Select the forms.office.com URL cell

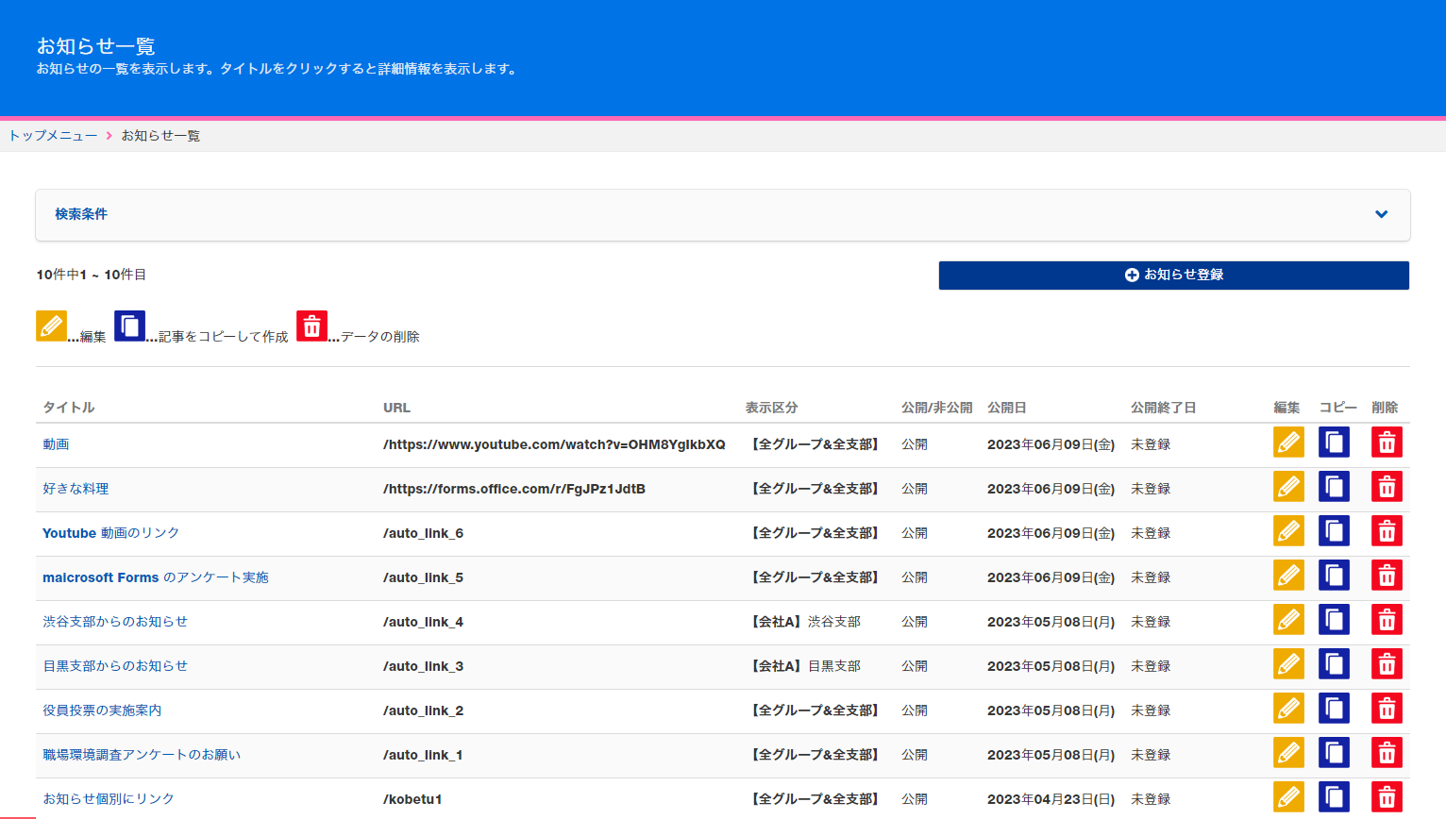click(x=514, y=489)
